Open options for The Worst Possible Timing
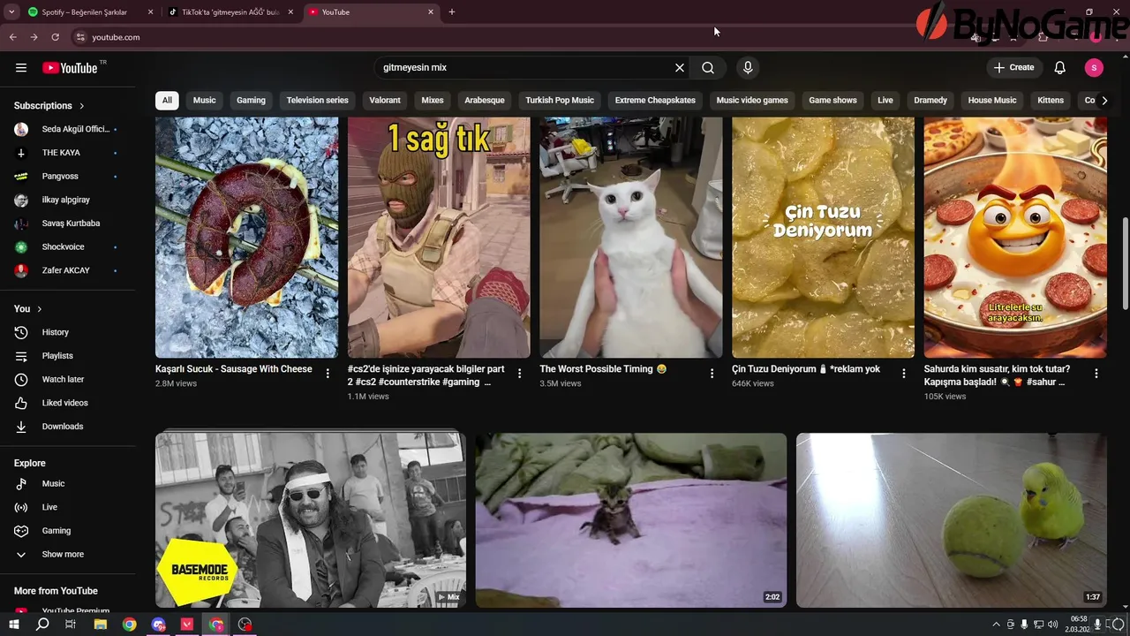This screenshot has height=636, width=1130. 712,374
